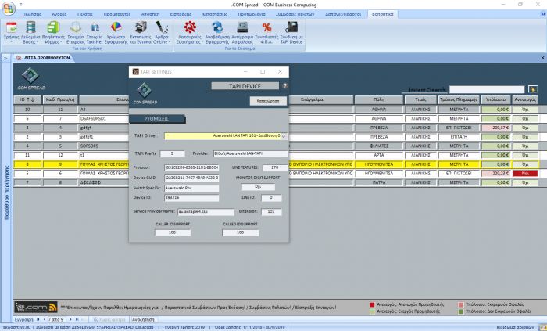
Task: Open the Χρήσεις calendar icon
Action: 11,27
